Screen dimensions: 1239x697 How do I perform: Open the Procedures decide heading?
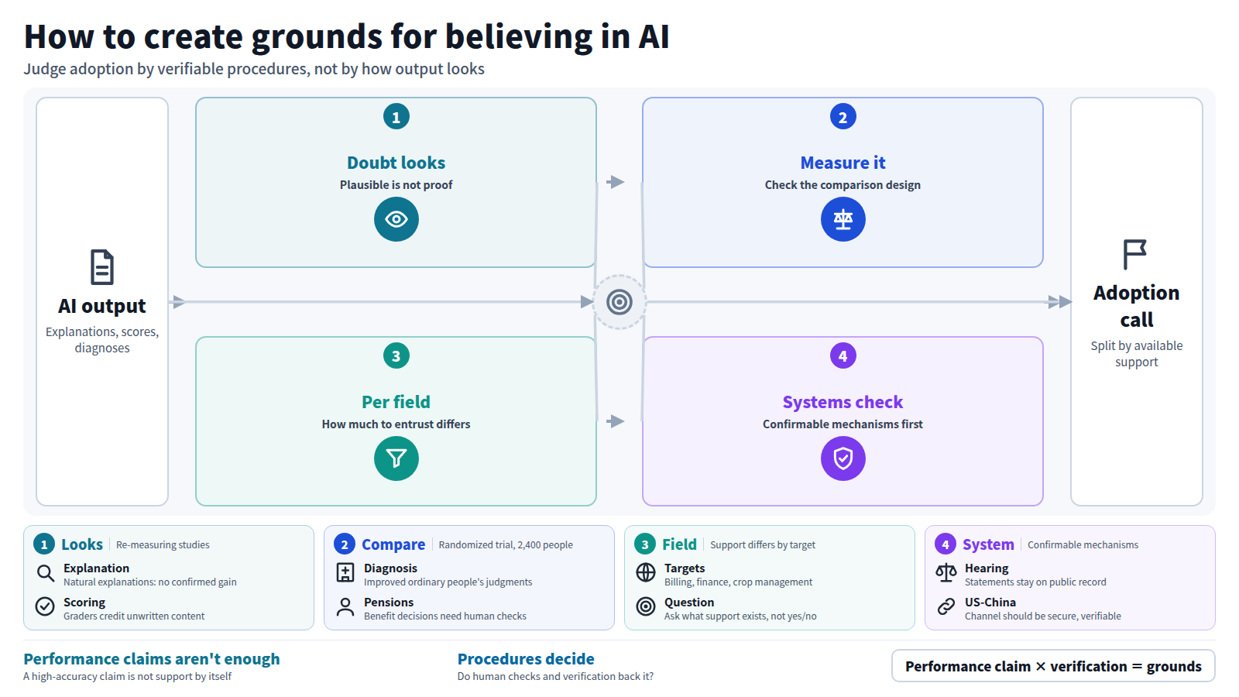click(526, 659)
